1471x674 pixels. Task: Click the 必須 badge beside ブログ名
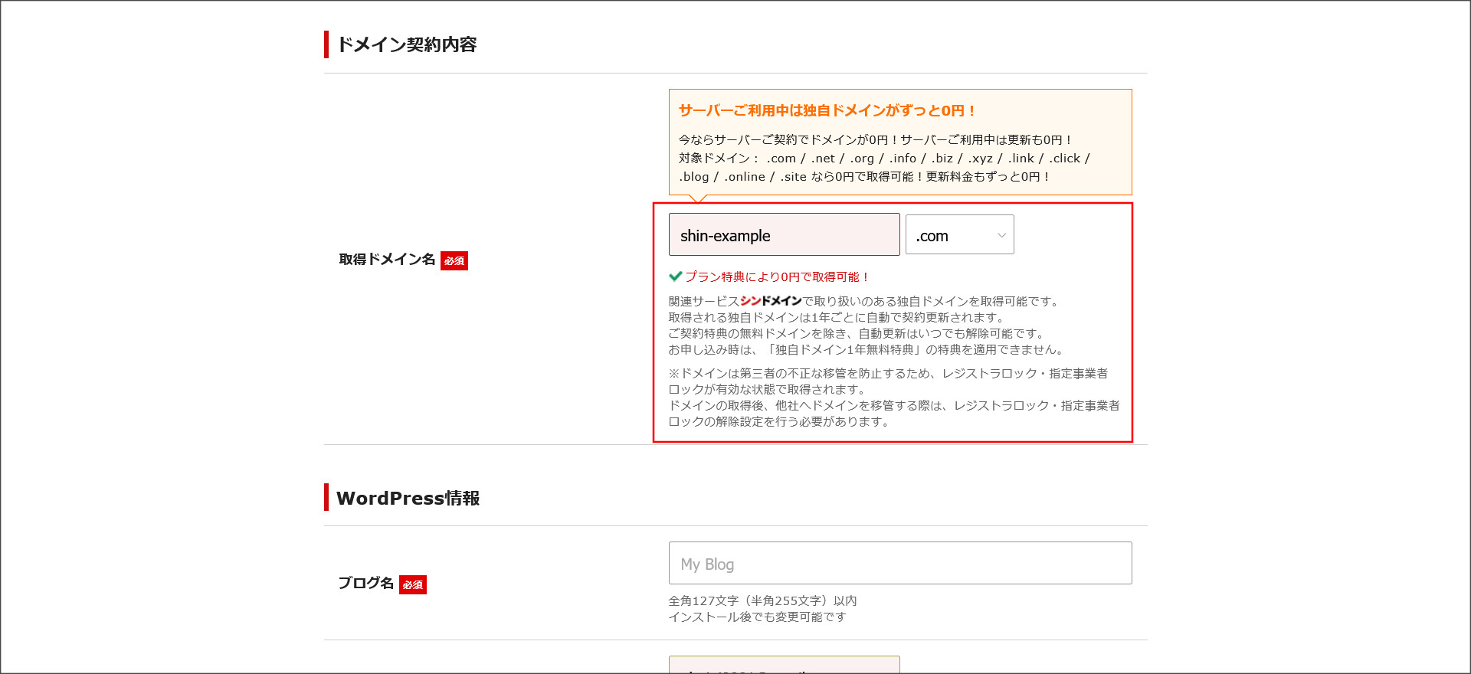[x=412, y=584]
